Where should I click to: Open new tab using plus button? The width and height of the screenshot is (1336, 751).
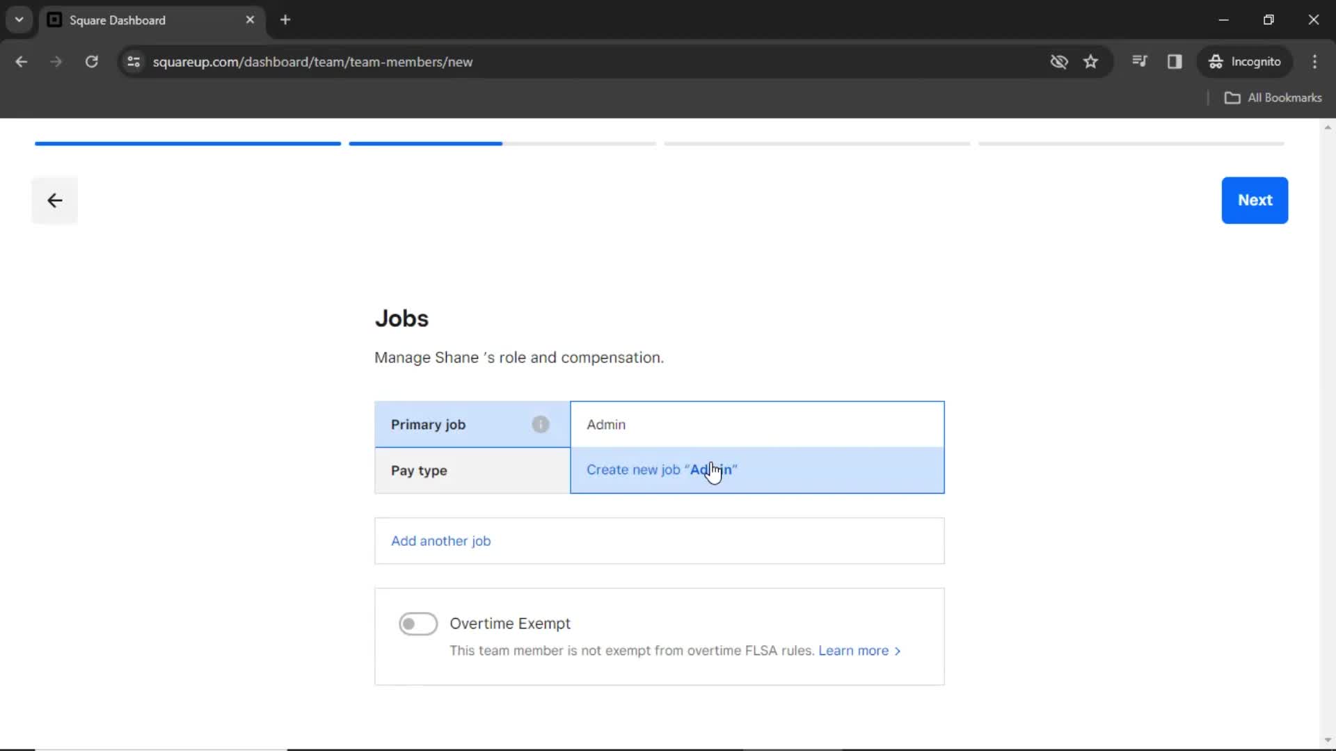[x=285, y=19]
